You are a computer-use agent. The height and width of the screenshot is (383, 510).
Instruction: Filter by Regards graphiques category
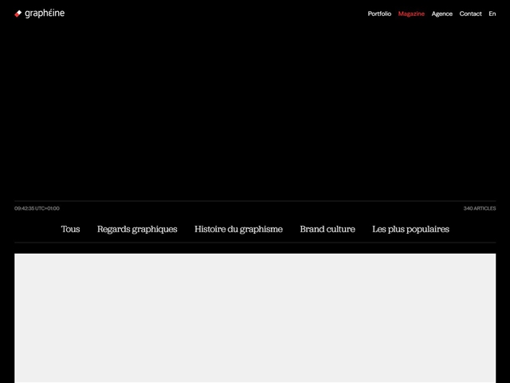[137, 229]
